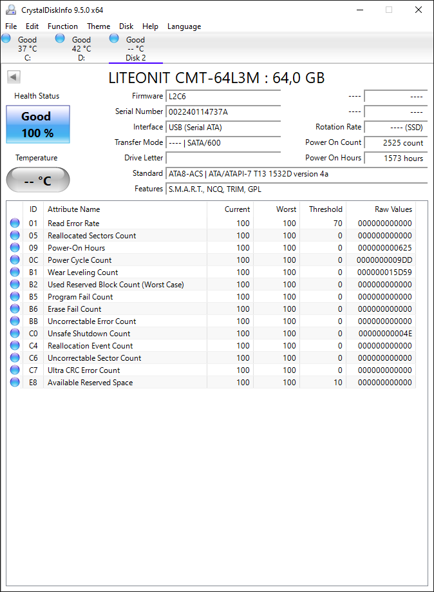Open the Edit menu
Screen dimensions: 434x592
point(32,26)
